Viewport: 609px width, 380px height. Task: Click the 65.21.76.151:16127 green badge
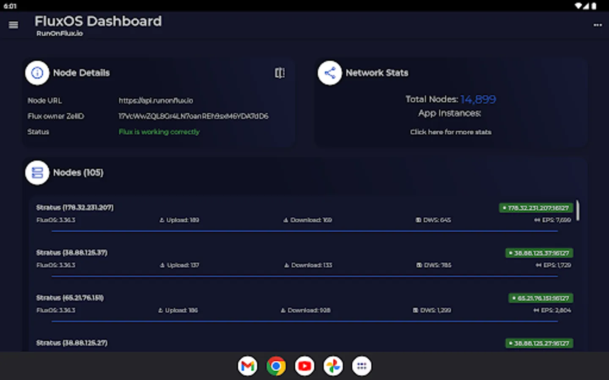tap(541, 298)
